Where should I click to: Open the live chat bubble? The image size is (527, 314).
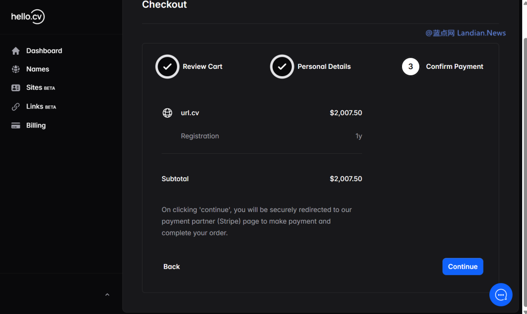pyautogui.click(x=501, y=295)
